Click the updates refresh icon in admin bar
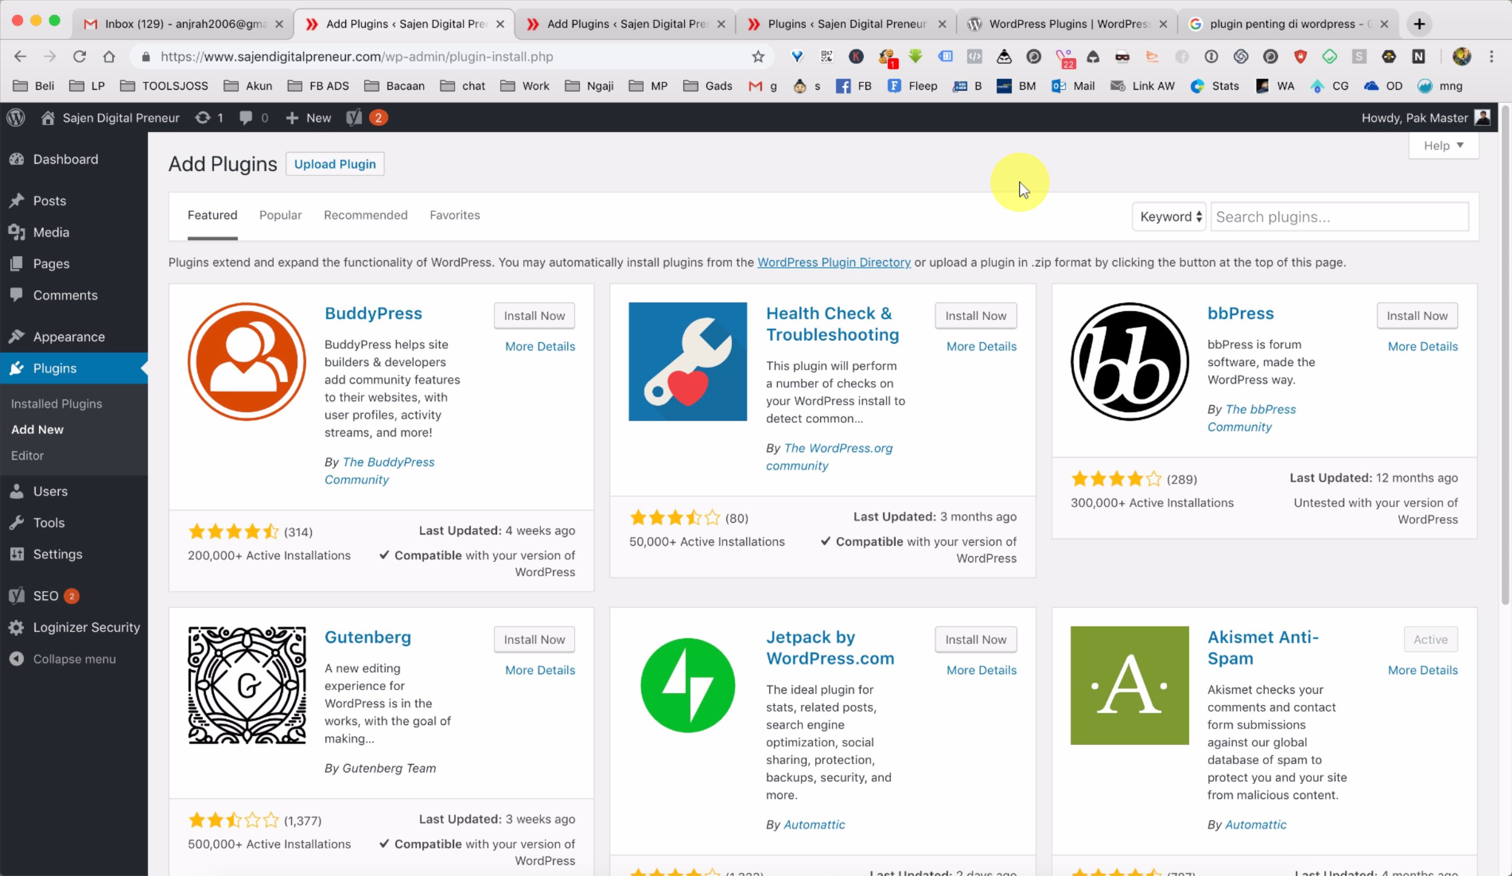The image size is (1512, 876). click(203, 117)
